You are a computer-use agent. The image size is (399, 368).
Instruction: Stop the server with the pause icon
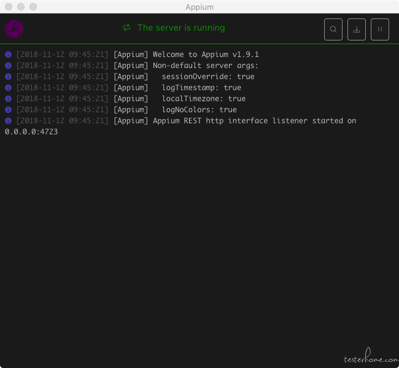[379, 29]
